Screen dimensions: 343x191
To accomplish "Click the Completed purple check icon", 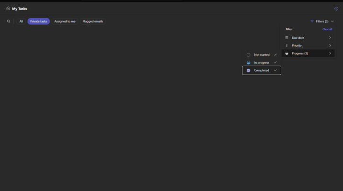I will click(x=249, y=70).
